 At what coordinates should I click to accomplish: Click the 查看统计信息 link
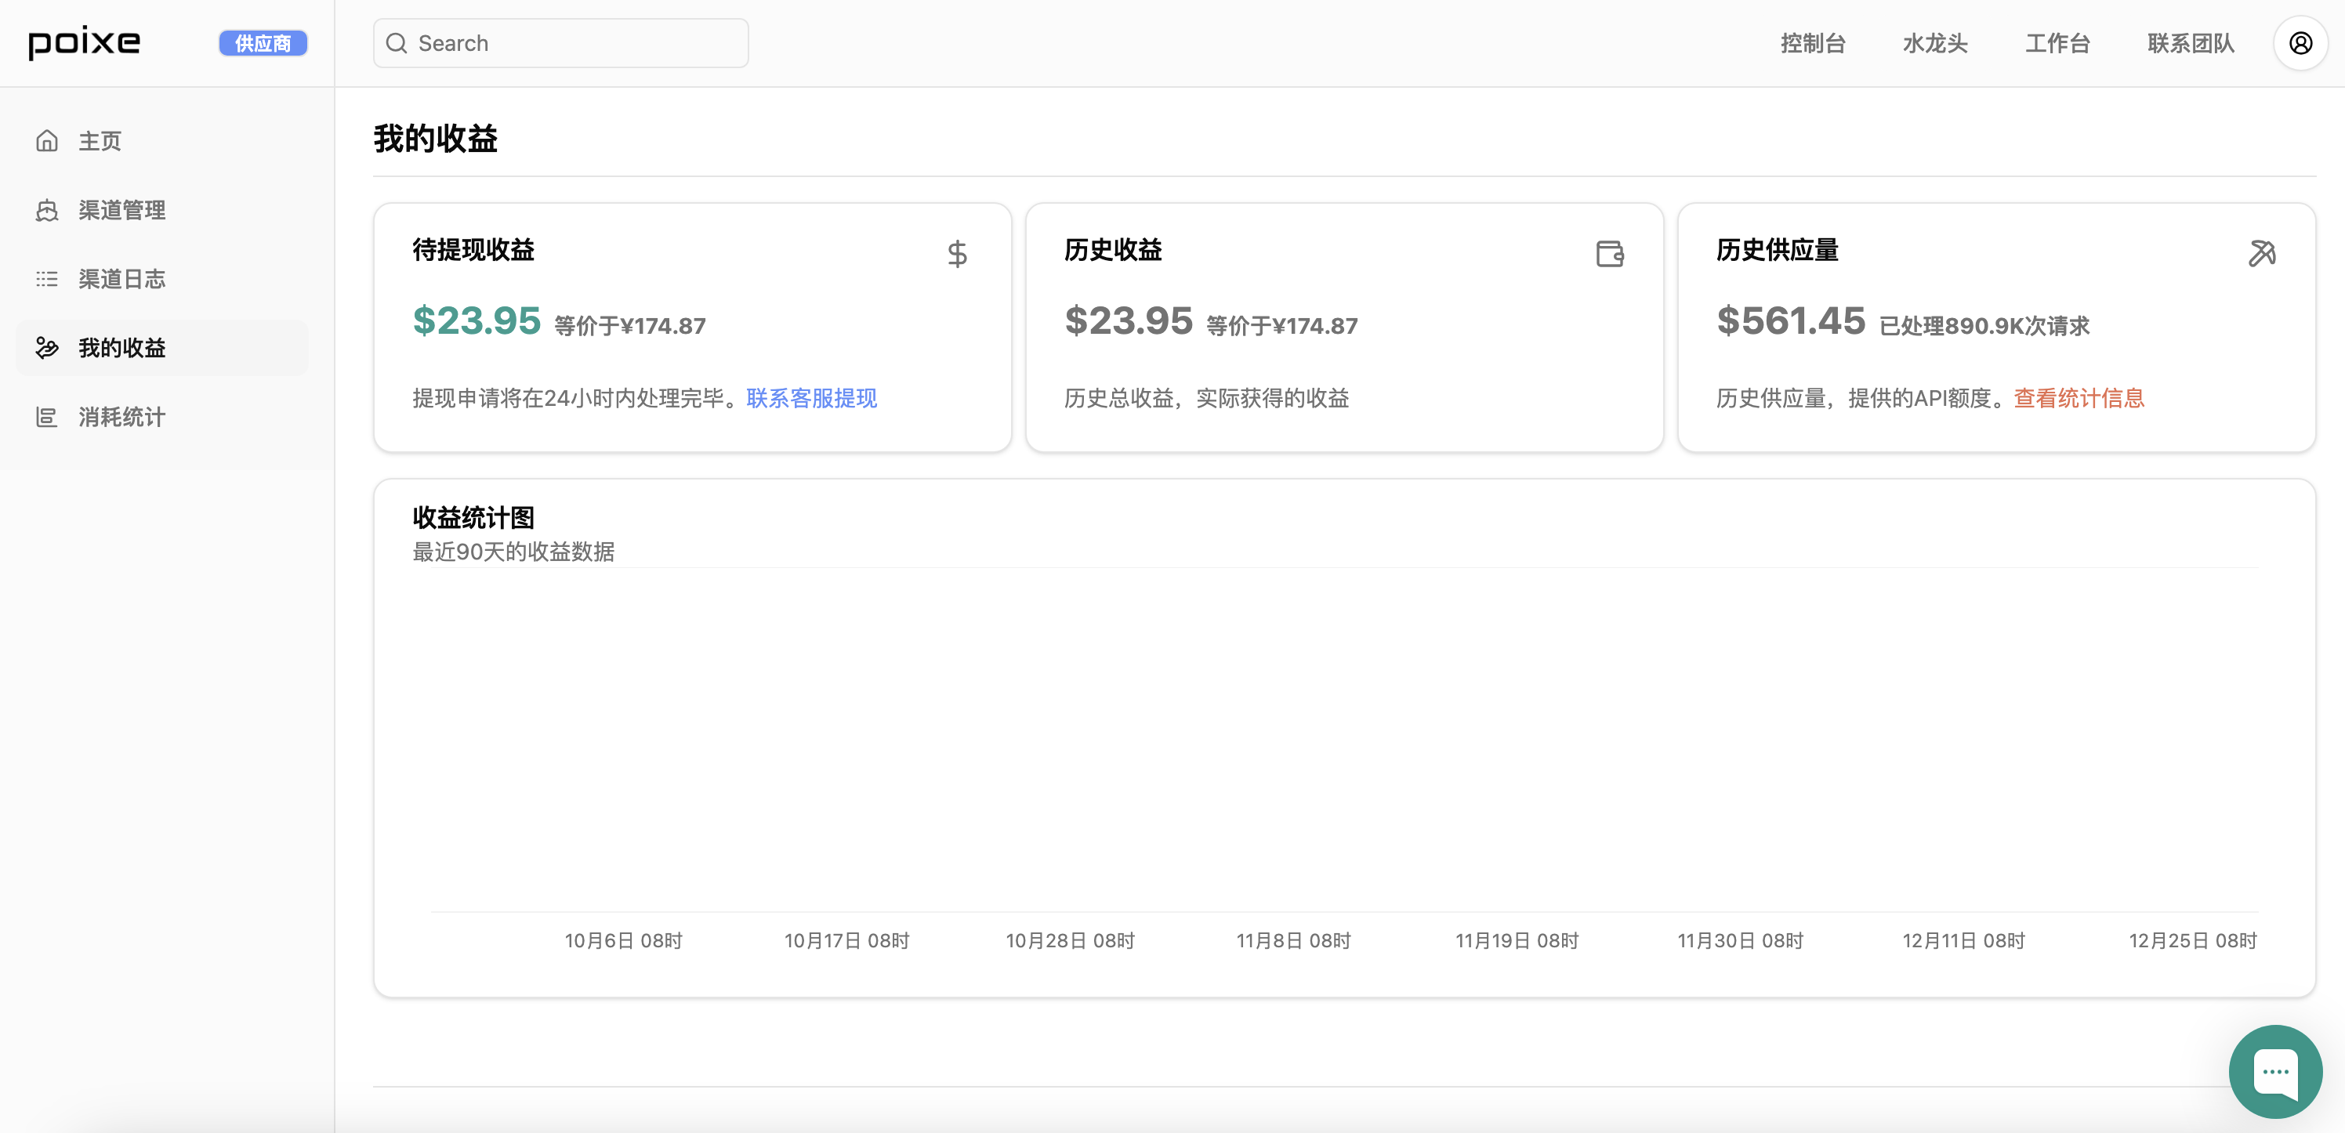coord(2079,398)
